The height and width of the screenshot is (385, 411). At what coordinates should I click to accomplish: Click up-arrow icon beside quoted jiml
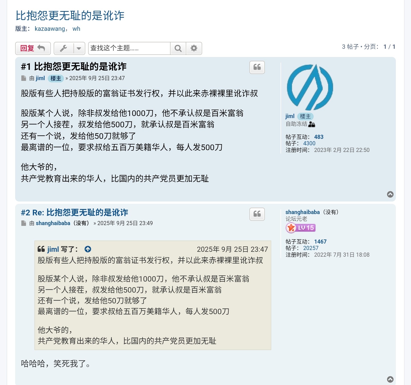[88, 249]
